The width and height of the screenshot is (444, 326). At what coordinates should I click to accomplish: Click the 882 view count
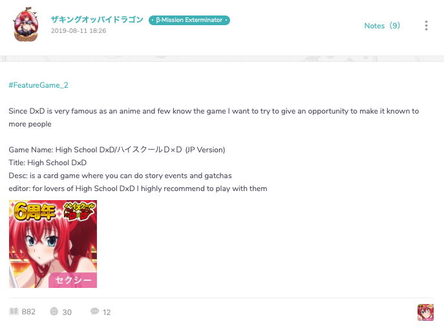(28, 312)
